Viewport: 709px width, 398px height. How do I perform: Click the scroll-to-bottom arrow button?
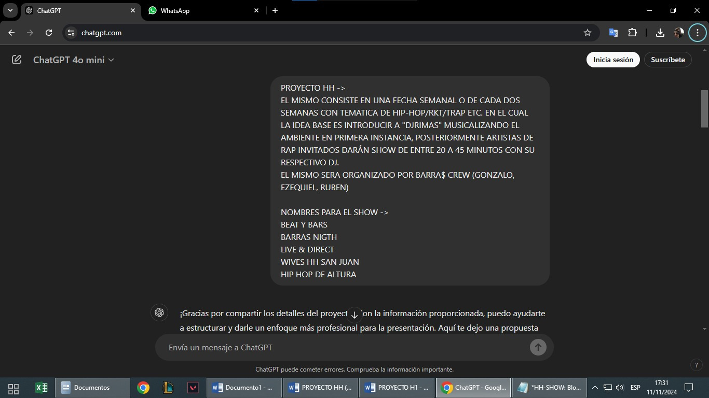354,315
